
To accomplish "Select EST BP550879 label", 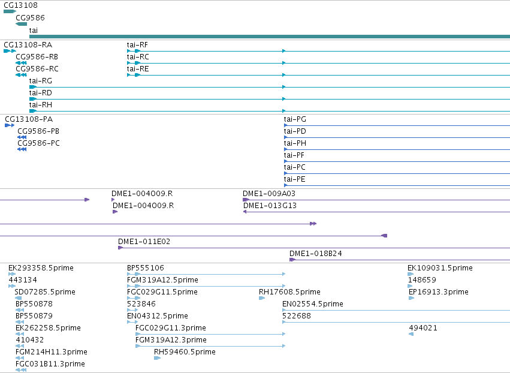I will click(34, 316).
